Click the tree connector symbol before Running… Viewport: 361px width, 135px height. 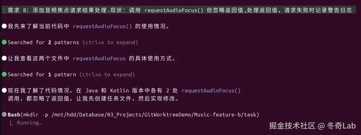(12, 123)
